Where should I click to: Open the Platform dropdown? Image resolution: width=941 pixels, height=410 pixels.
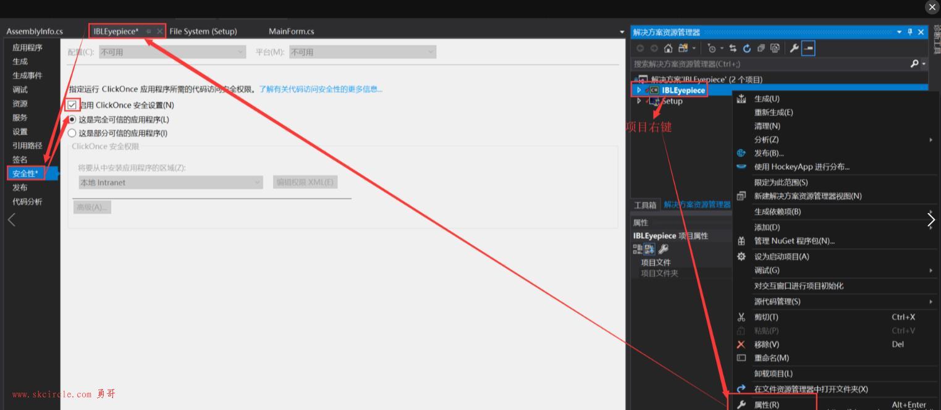pos(363,52)
